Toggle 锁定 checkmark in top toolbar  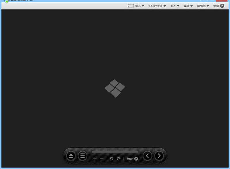222,6
